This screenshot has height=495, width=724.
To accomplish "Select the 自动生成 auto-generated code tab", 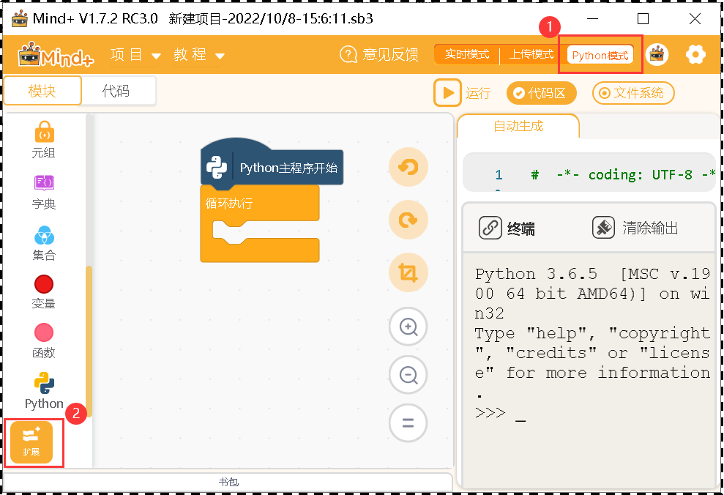I will (x=518, y=126).
